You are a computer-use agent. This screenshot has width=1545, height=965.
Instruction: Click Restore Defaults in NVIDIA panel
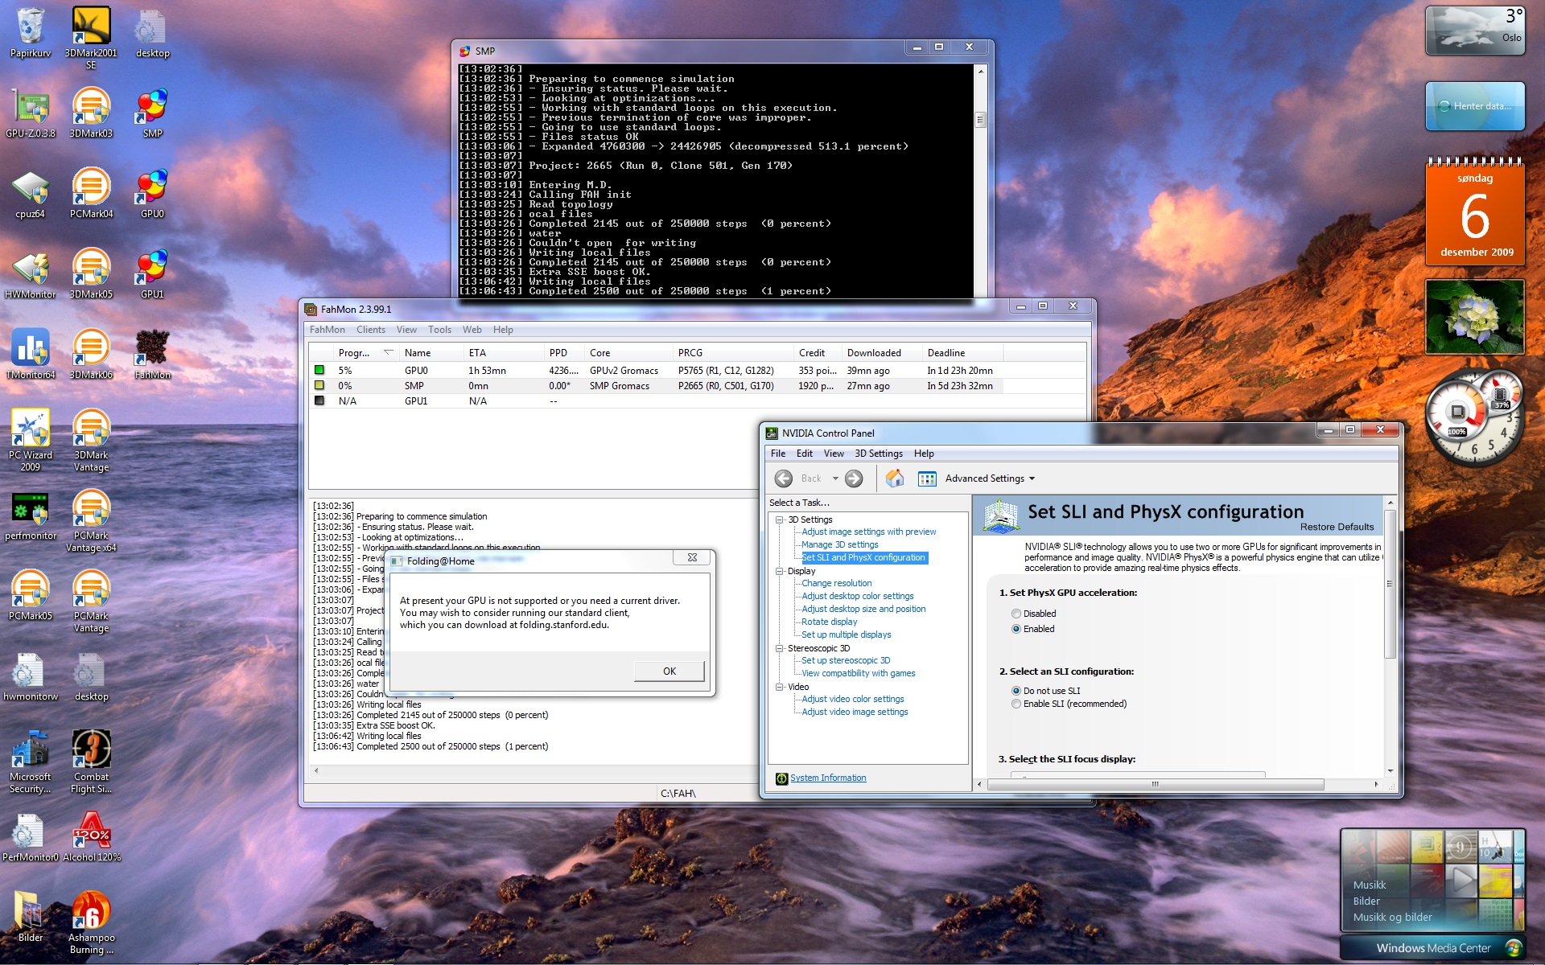[x=1337, y=527]
